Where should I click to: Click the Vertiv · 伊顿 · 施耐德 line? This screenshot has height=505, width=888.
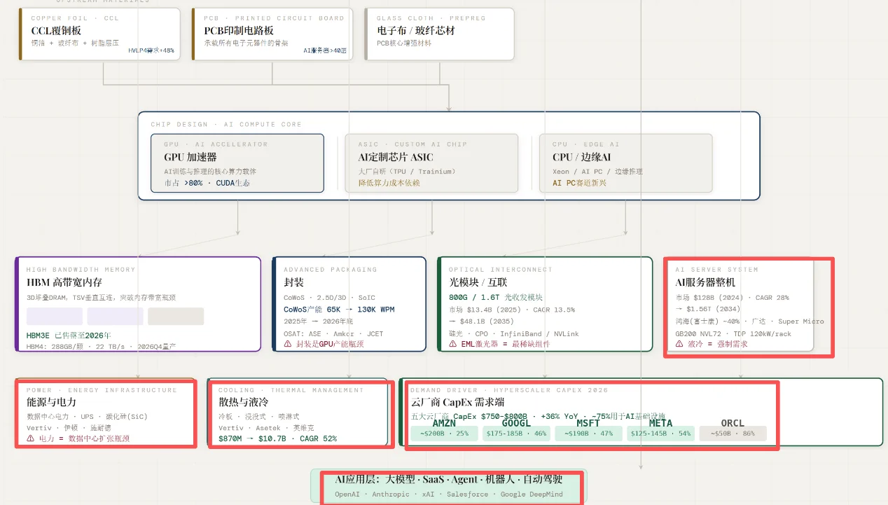[x=69, y=427]
